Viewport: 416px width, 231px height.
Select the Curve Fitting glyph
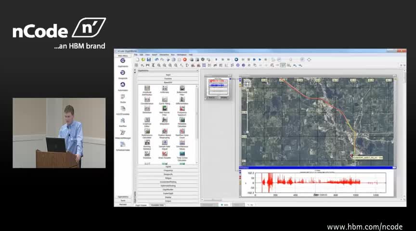[165, 101]
